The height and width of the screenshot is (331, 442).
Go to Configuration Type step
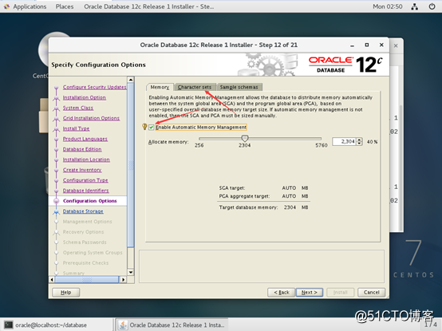tap(85, 180)
